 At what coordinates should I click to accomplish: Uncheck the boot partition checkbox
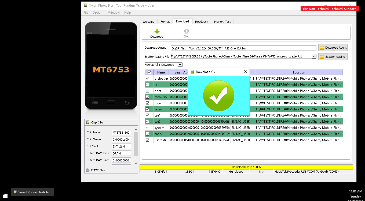pos(147,91)
